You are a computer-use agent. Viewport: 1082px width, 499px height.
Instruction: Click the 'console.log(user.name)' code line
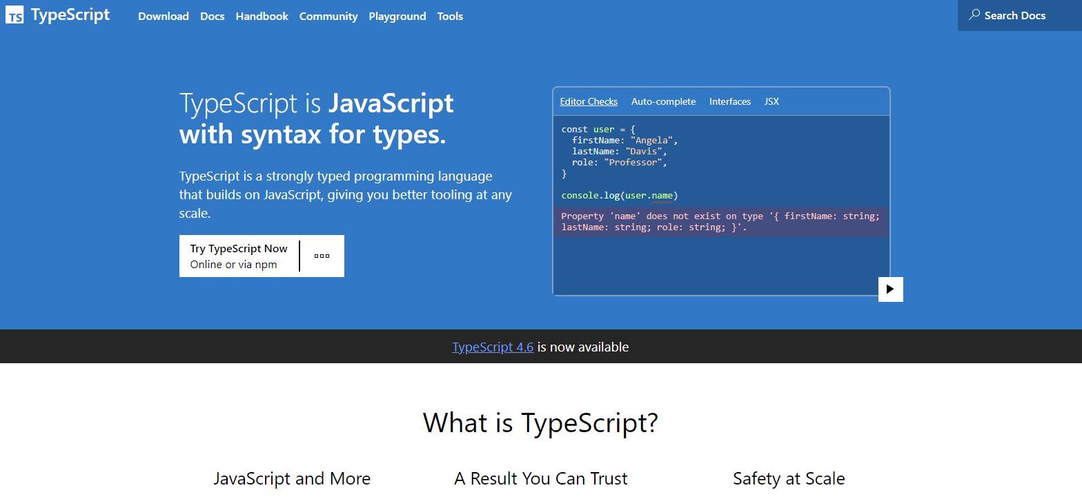[620, 195]
